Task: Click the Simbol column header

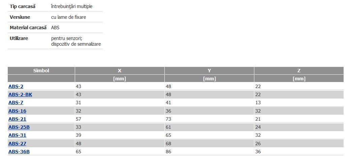Action: (41, 71)
